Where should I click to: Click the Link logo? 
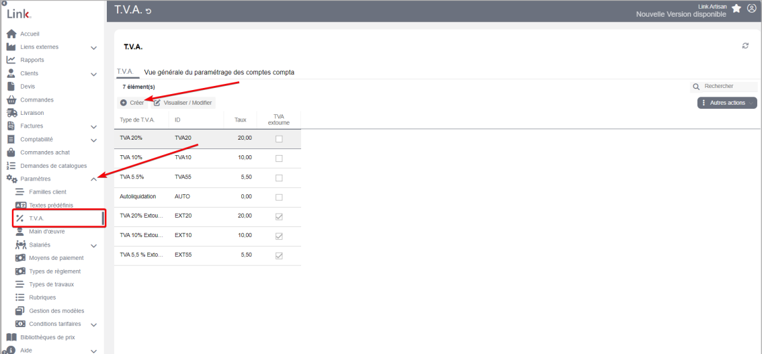(19, 14)
